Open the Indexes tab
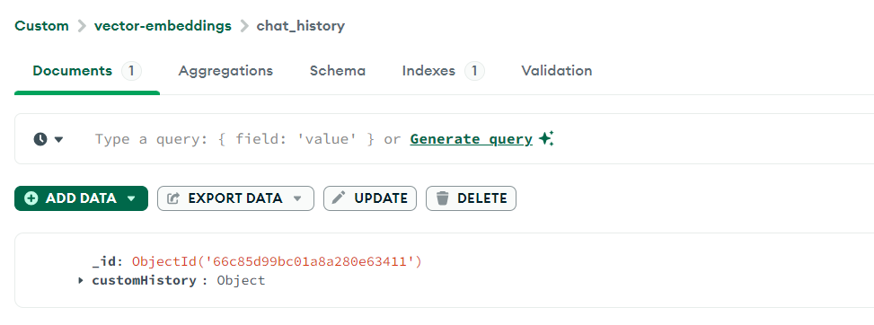Screen dimensions: 874x325 [428, 71]
